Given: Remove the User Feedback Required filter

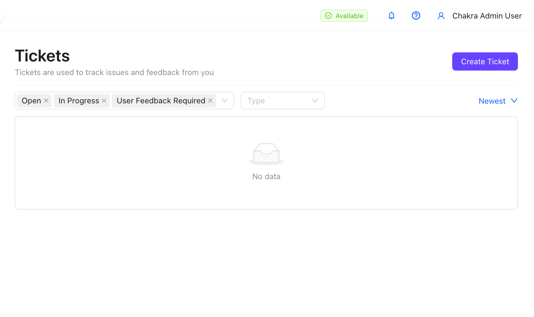Looking at the screenshot, I should click(x=210, y=101).
